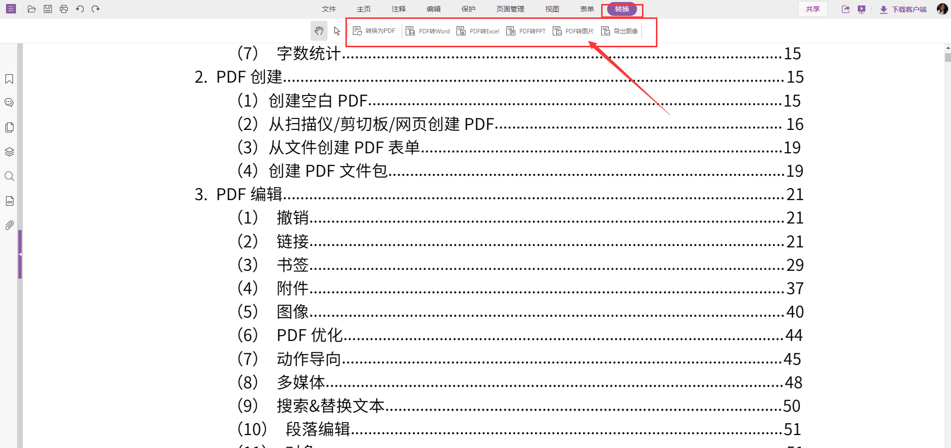Choose the PDF转图片 conversion tool
Screen dimensions: 951x448
coord(573,31)
